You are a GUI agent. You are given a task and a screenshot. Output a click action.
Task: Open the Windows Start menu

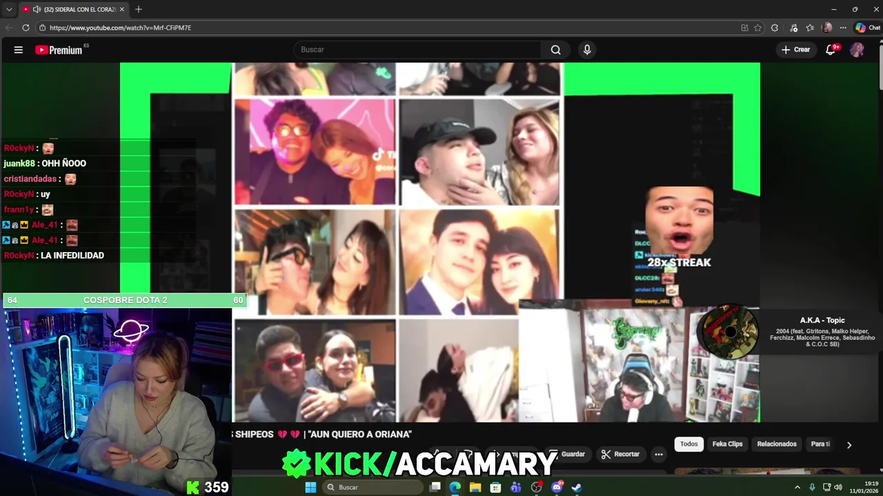[310, 487]
